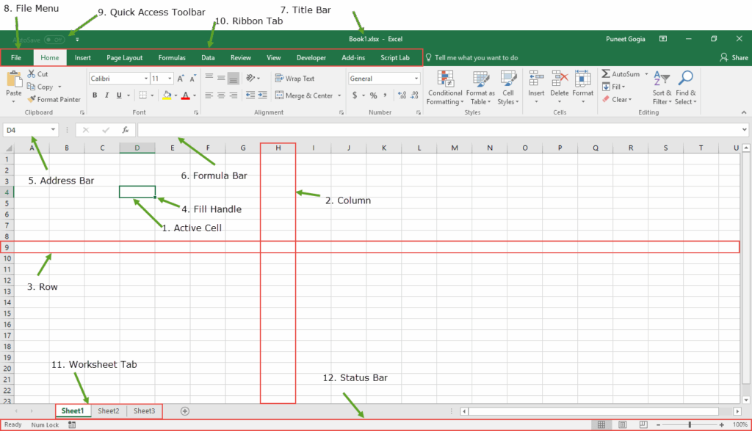Open the Name Box dropdown arrow
Viewport: 752px width, 431px height.
pos(53,130)
